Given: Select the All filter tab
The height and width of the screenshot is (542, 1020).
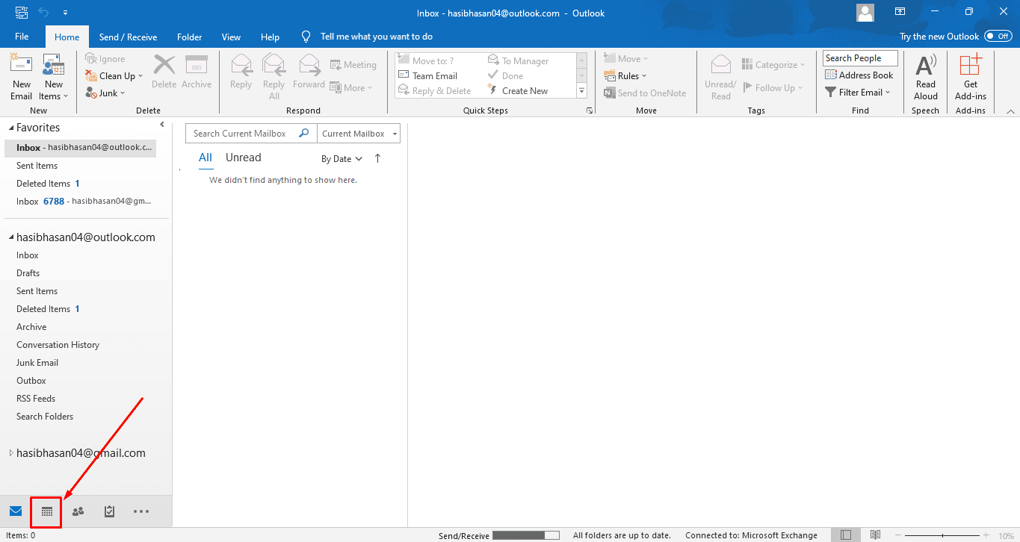Looking at the screenshot, I should 205,158.
